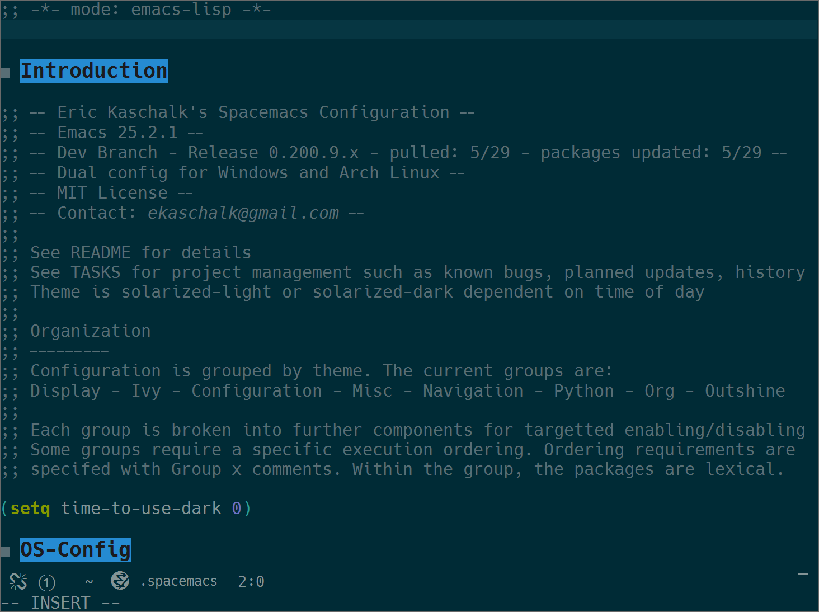
Task: Place cursor on the setq keyword
Action: click(30, 509)
